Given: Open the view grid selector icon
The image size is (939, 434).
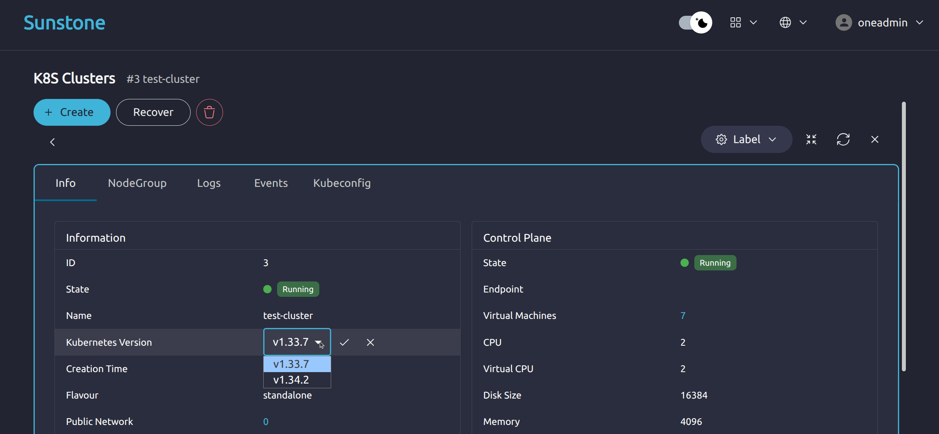Looking at the screenshot, I should click(735, 22).
